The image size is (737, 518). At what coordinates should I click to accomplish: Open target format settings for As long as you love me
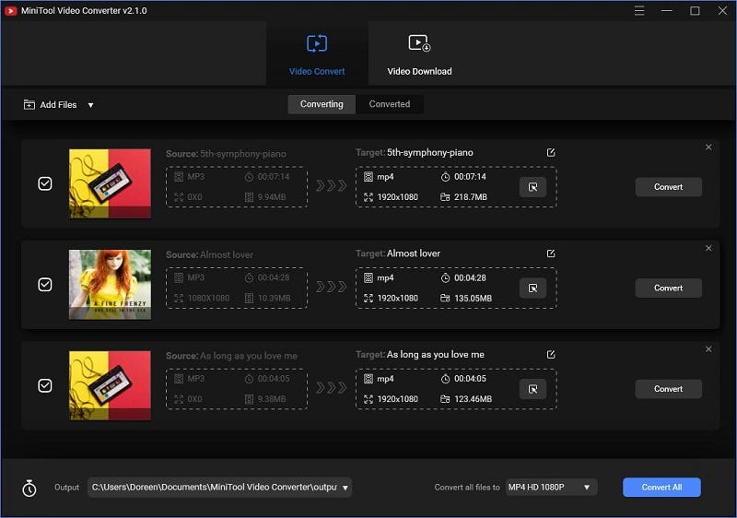(x=532, y=389)
